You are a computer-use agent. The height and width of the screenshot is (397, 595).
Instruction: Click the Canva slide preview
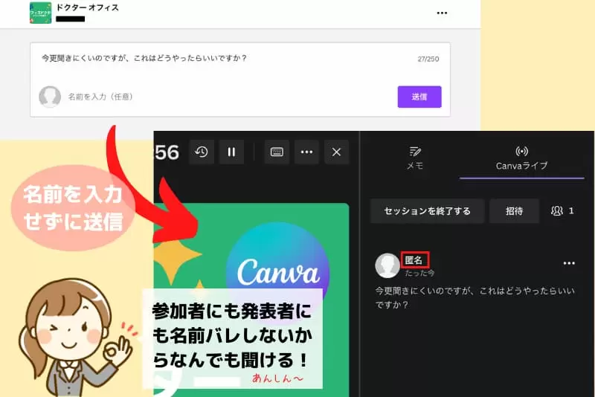pyautogui.click(x=251, y=300)
